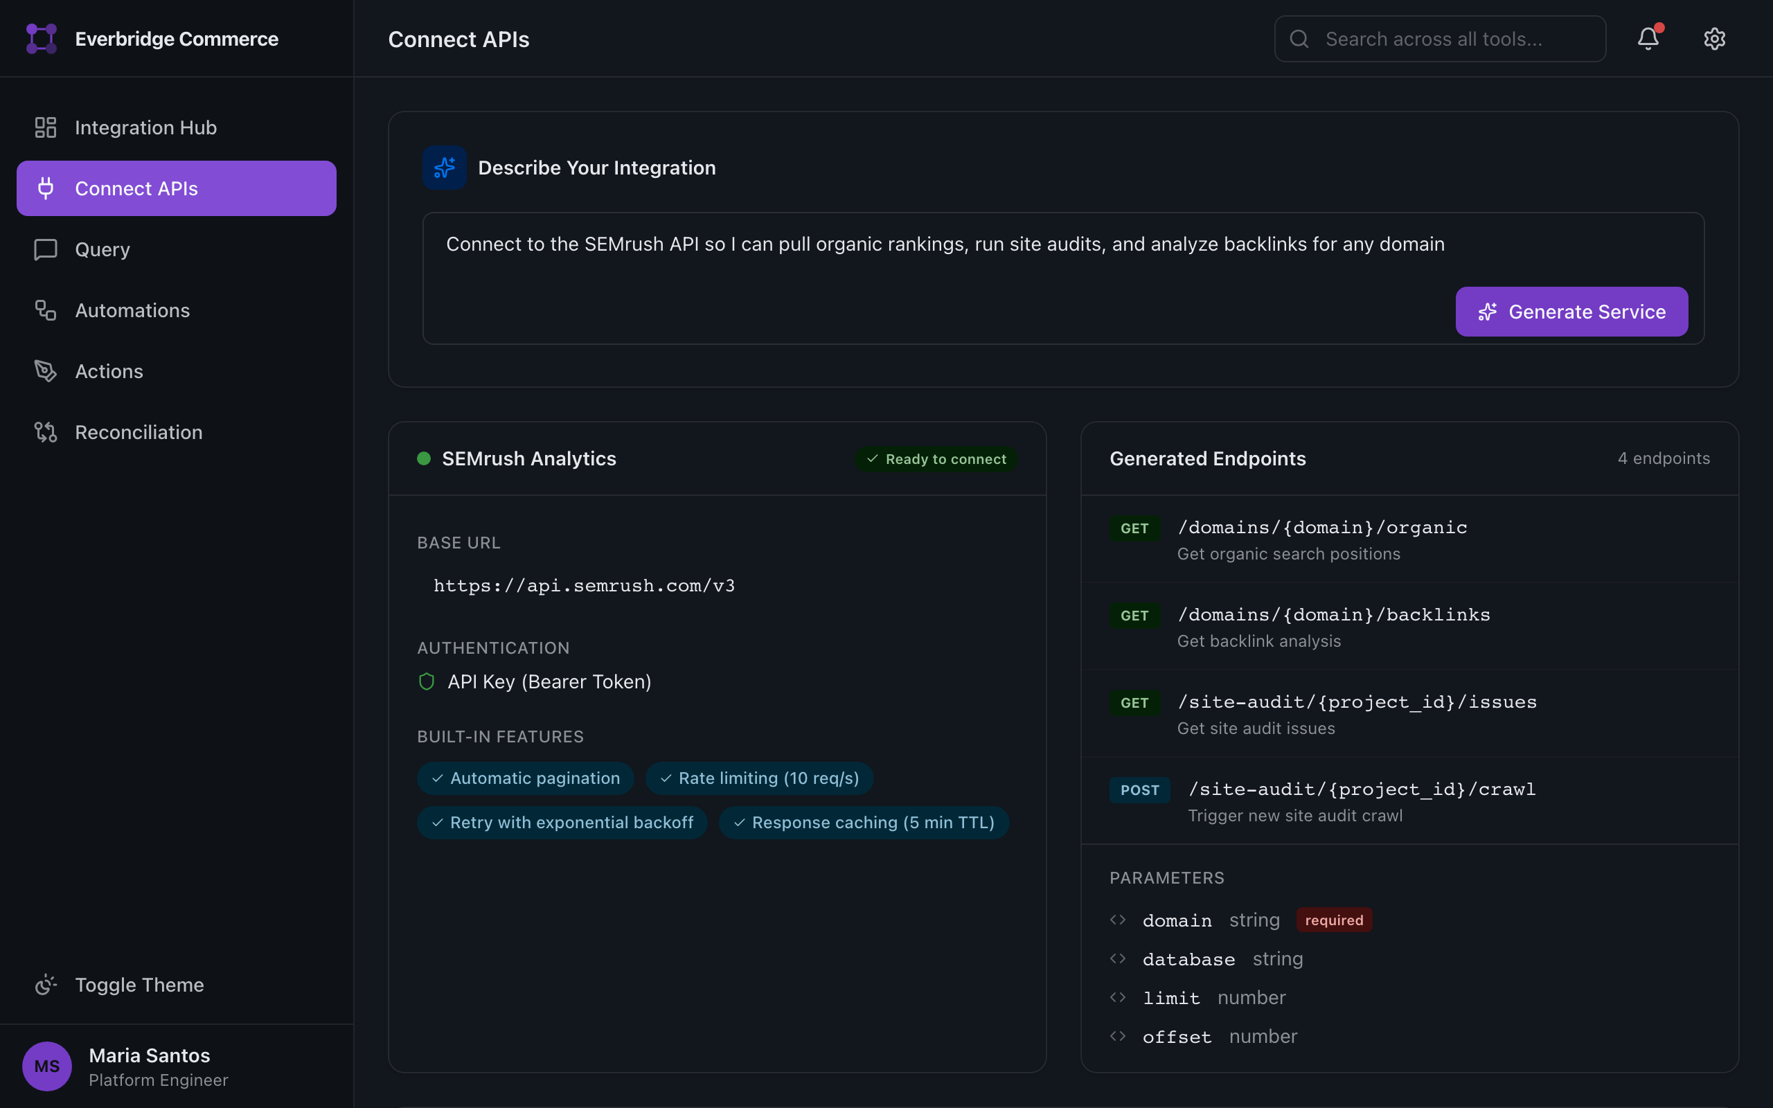Open the settings gear
Viewport: 1773px width, 1108px height.
pos(1714,38)
